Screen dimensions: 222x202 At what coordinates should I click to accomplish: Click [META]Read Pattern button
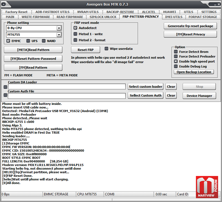(33, 50)
